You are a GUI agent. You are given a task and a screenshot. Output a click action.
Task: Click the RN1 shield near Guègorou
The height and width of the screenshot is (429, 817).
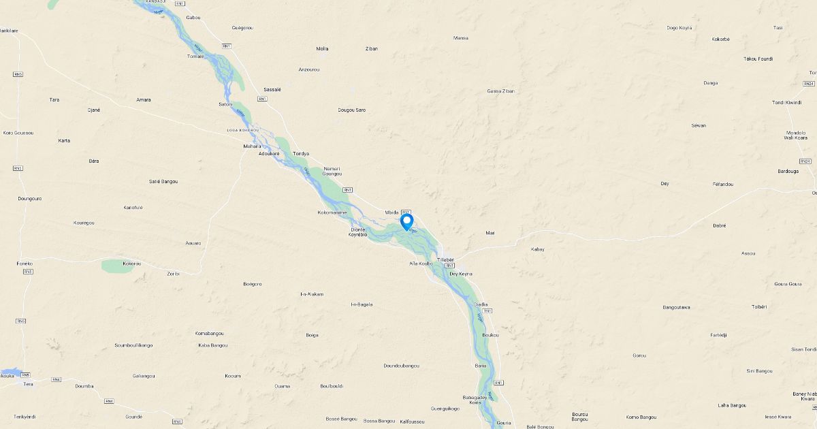tap(225, 46)
